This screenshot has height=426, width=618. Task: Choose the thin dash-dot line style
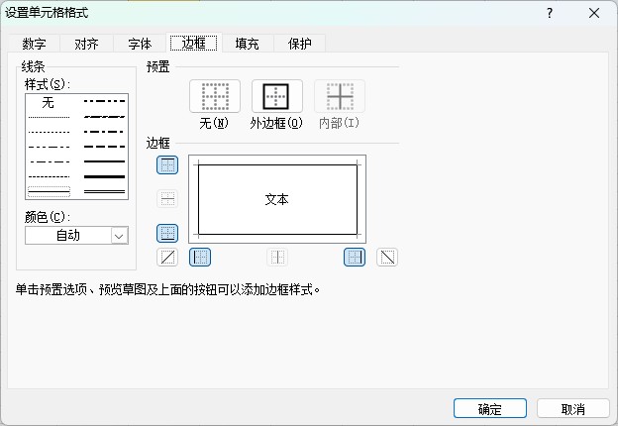click(49, 161)
